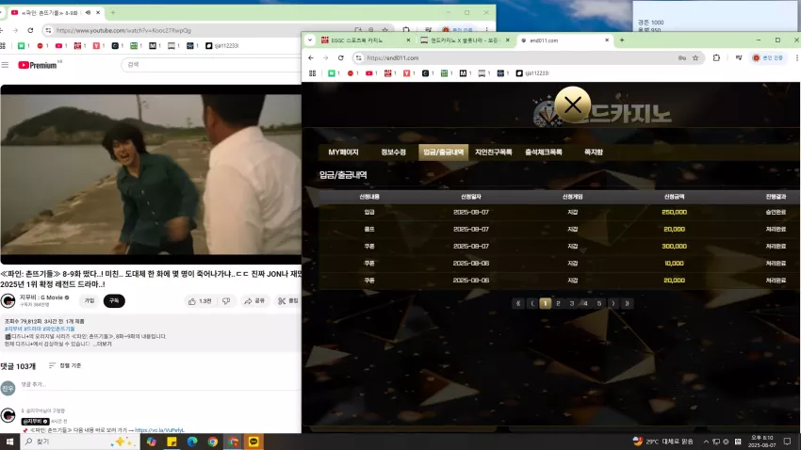Open the sja112233 bookmark in front browser
Viewport: 801px width, 450px height.
(532, 73)
